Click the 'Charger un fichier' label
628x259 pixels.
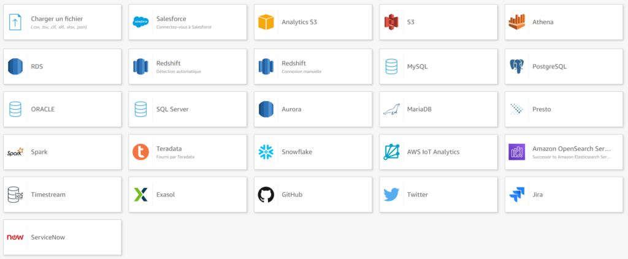click(57, 19)
